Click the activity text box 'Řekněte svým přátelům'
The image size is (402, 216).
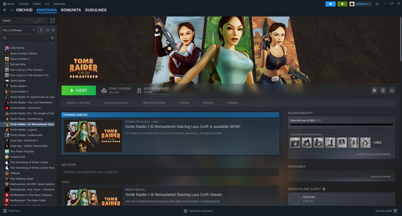point(170,172)
